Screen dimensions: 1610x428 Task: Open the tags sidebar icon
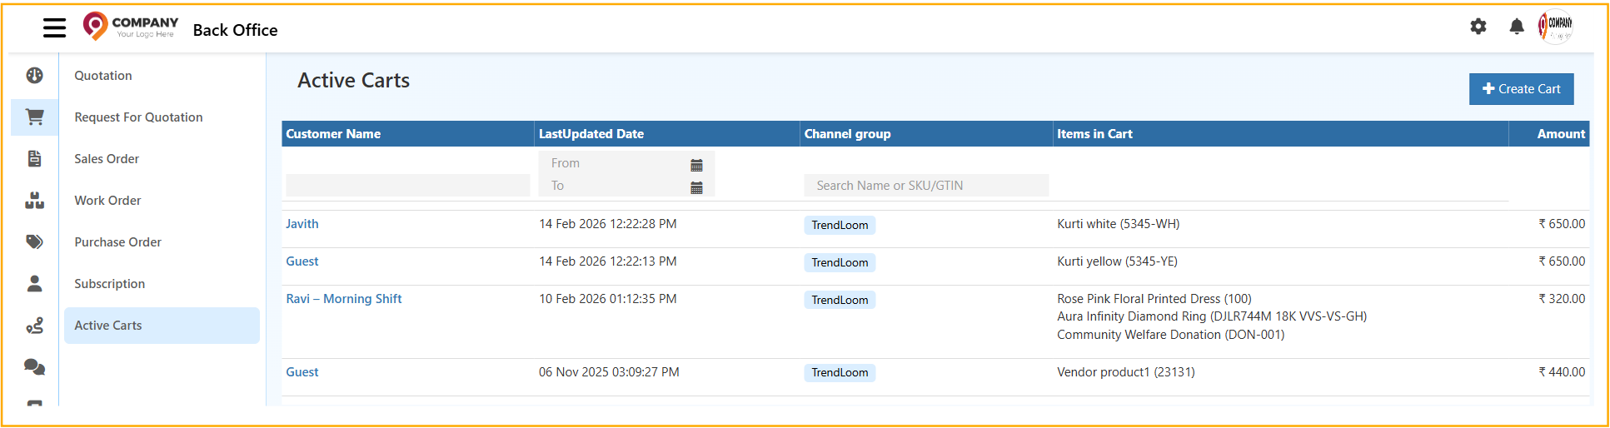34,242
